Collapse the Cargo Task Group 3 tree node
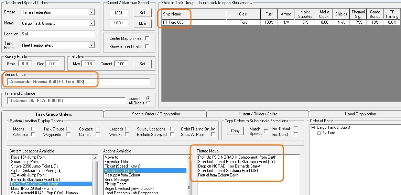 313,128
